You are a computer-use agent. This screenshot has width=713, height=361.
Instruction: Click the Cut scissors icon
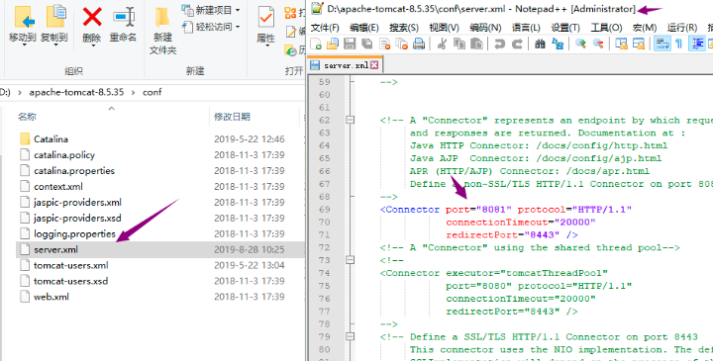(x=442, y=45)
